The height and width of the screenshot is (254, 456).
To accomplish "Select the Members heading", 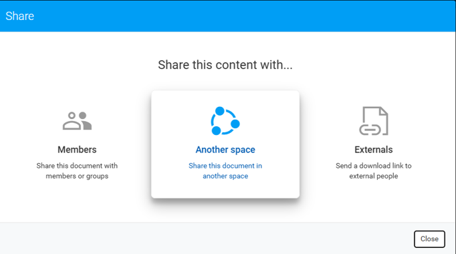I will click(77, 150).
